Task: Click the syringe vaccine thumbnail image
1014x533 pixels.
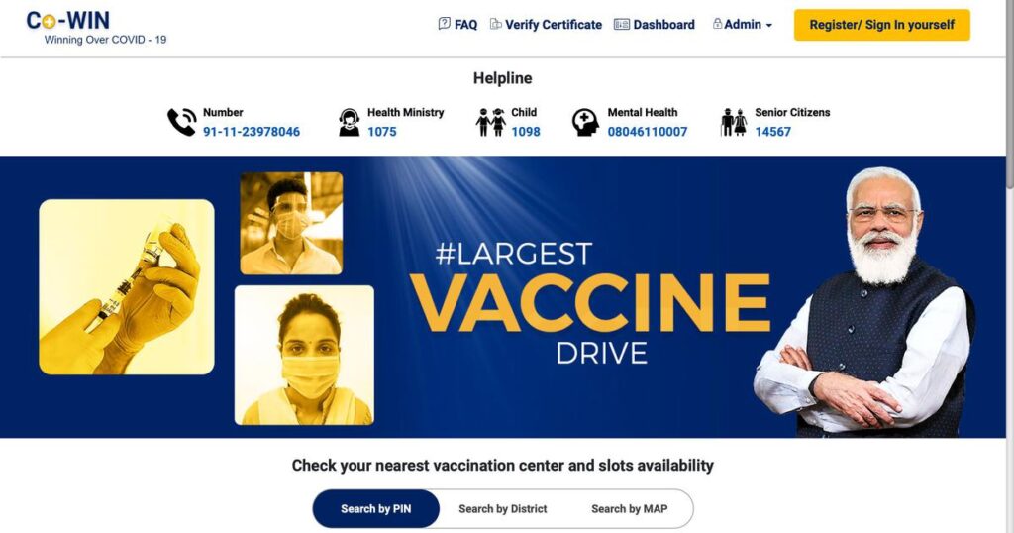Action: 127,286
